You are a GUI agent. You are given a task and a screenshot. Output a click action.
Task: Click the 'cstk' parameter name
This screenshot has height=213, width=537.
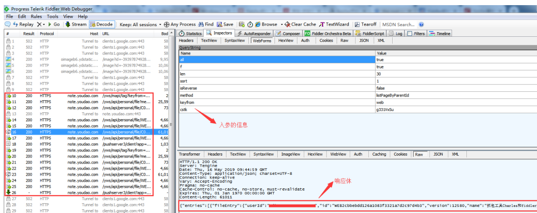[184, 110]
